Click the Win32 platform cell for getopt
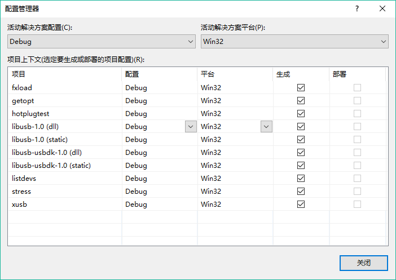Image resolution: width=396 pixels, height=280 pixels. (x=235, y=101)
